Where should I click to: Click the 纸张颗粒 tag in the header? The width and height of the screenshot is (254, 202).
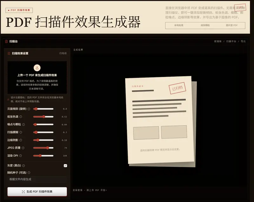[205, 25]
